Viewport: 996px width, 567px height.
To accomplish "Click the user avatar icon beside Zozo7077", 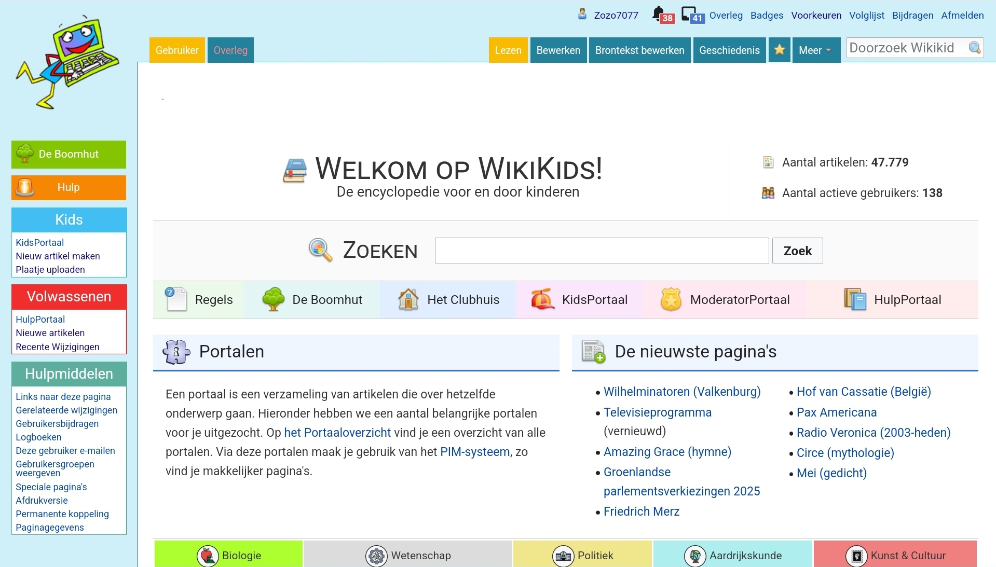I will coord(582,14).
